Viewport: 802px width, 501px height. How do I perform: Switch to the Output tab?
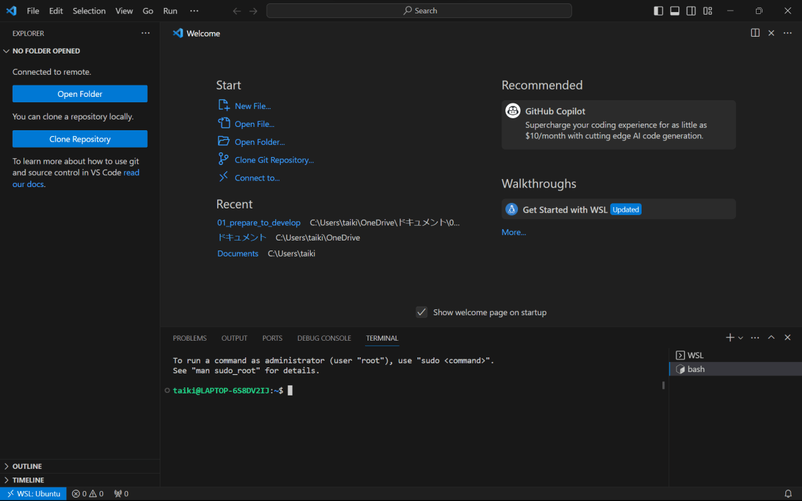pyautogui.click(x=235, y=338)
